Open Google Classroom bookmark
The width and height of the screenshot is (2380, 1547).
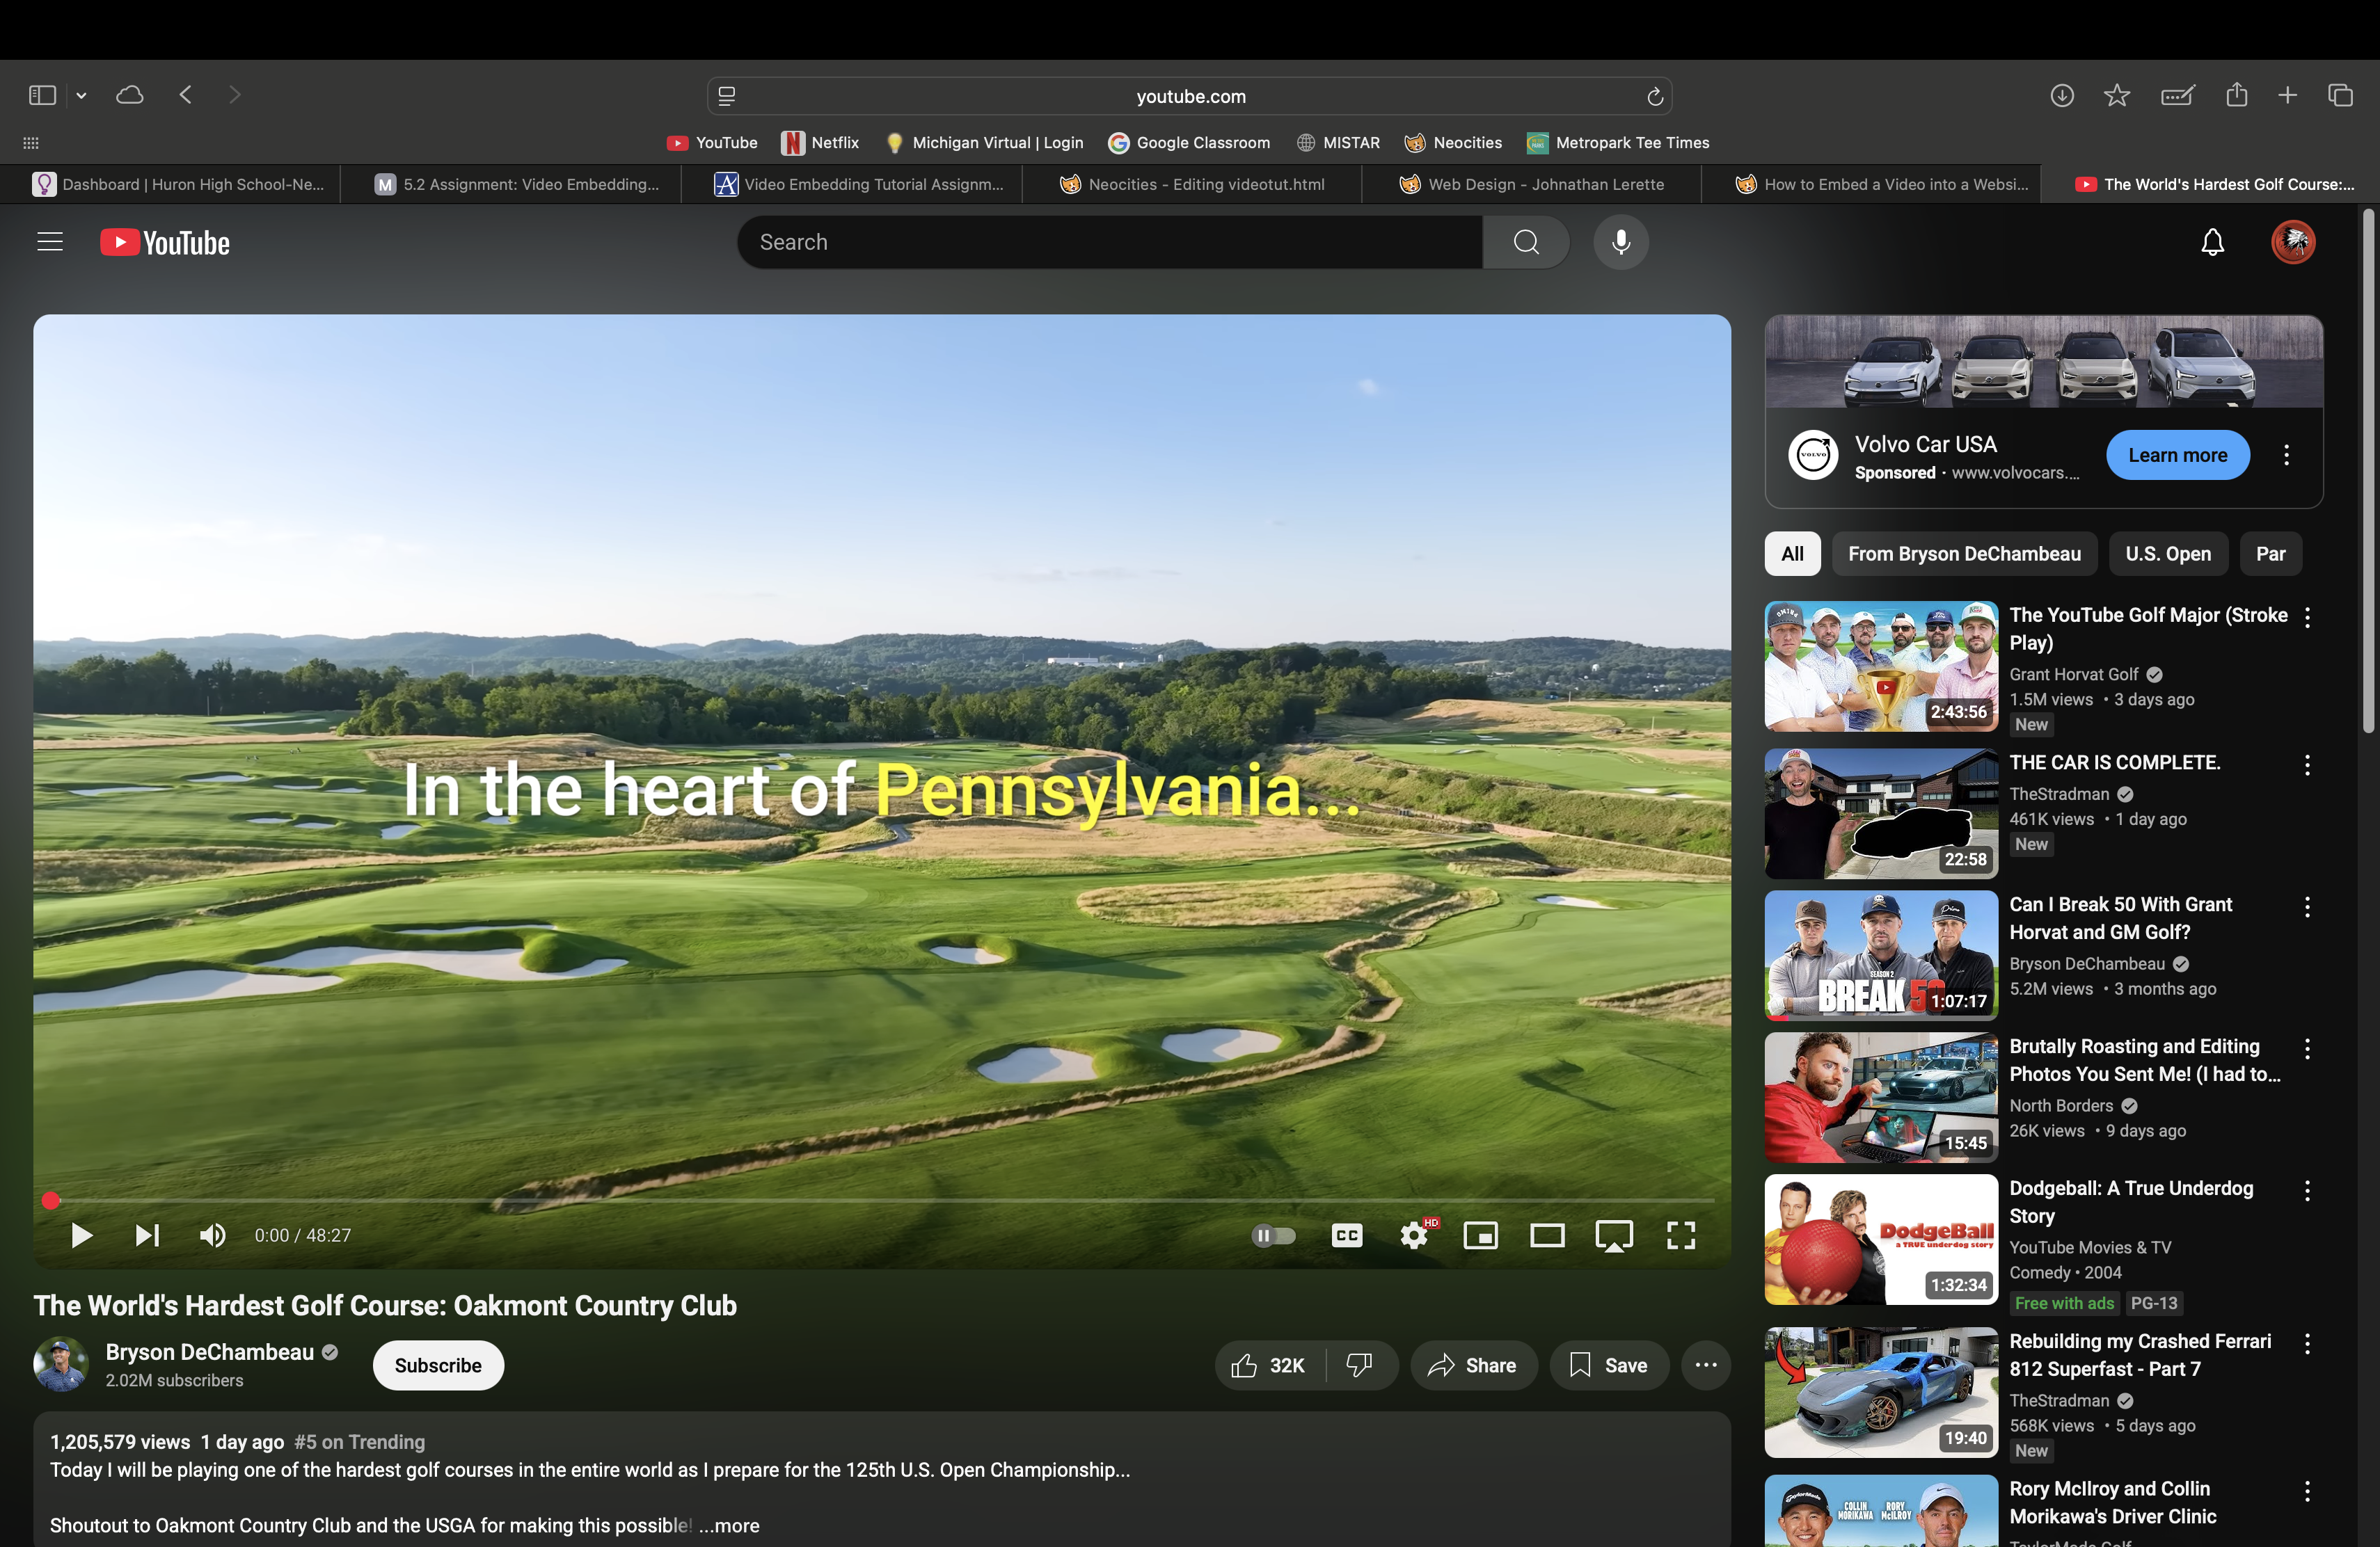click(1189, 143)
